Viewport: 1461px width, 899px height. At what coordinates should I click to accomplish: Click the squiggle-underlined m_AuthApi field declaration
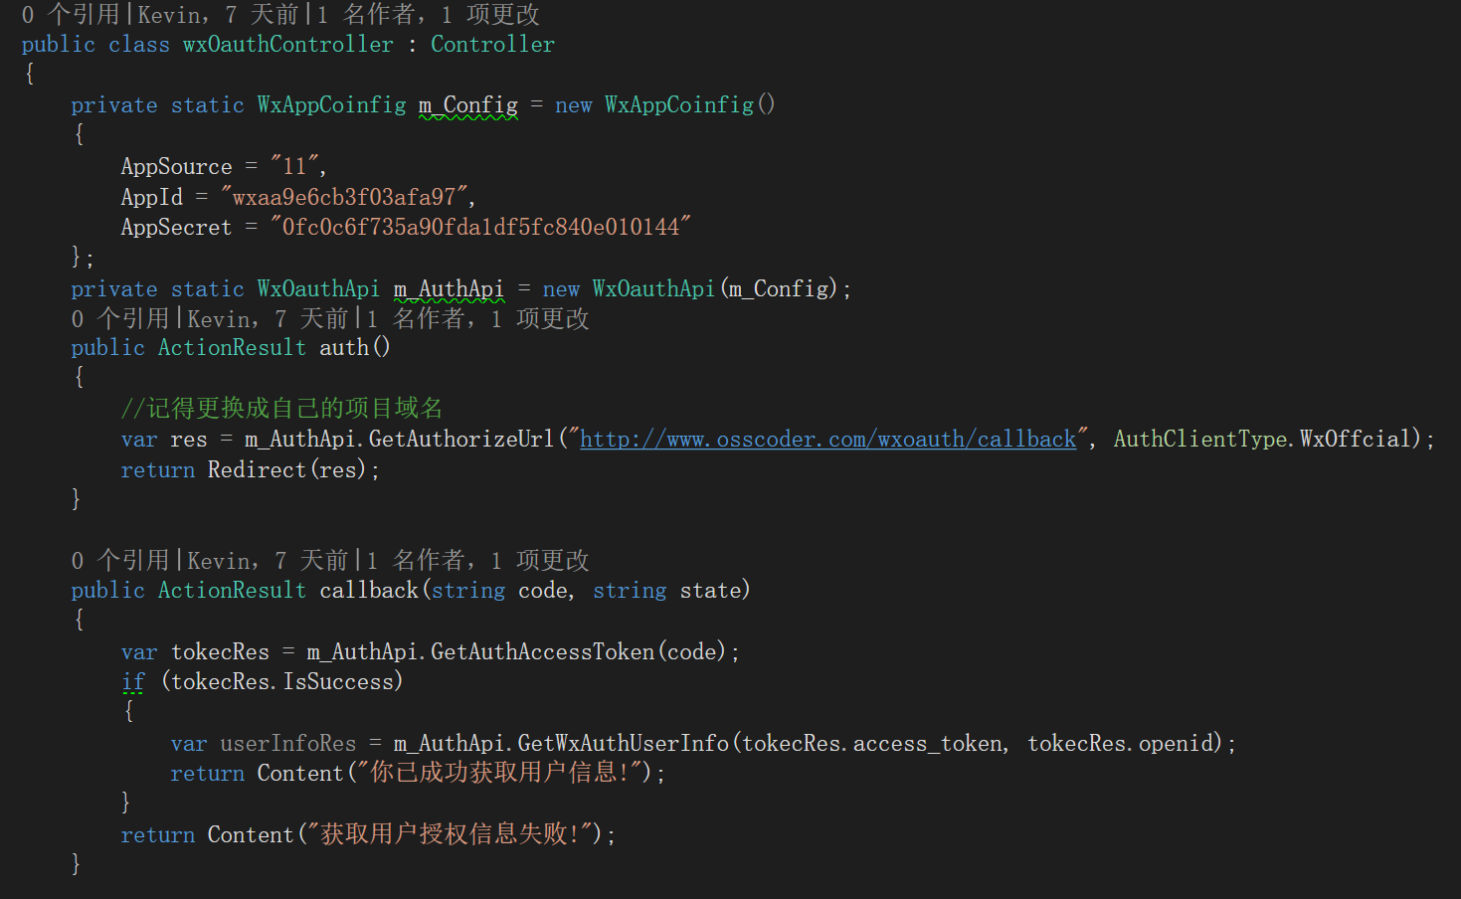coord(449,289)
